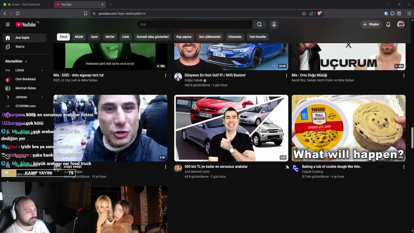414x233 pixels.
Task: Open Brave Shields lion icon
Action: [320, 13]
